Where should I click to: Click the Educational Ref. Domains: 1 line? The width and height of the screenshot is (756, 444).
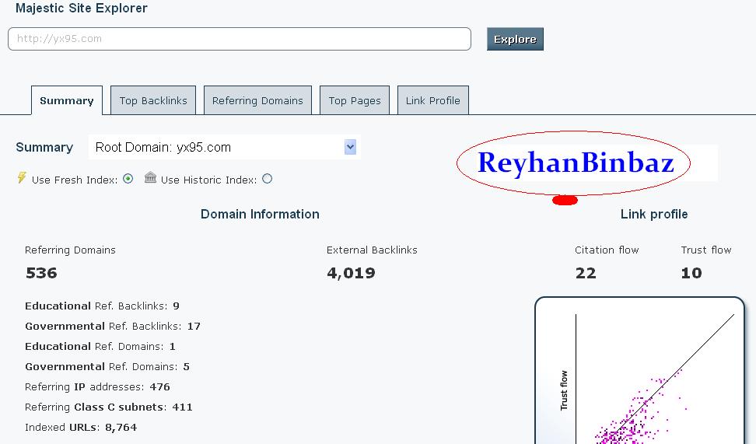[100, 346]
